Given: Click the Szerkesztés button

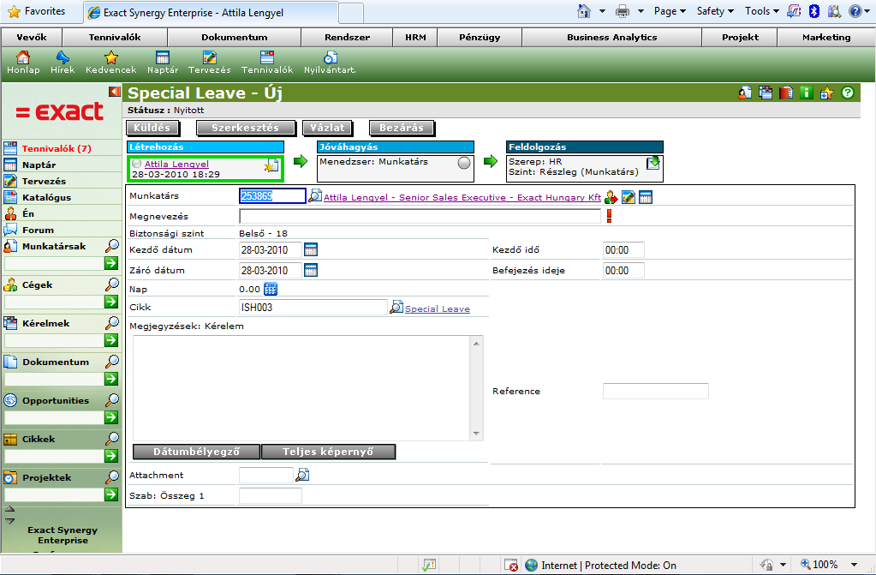Looking at the screenshot, I should (x=245, y=128).
